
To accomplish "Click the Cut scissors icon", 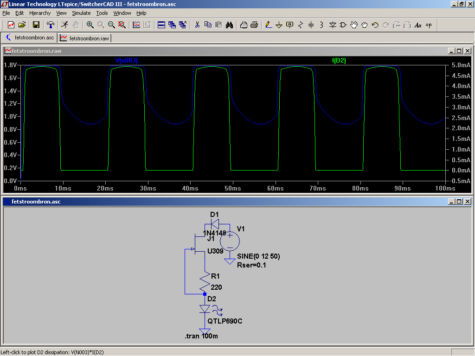I will 197,25.
